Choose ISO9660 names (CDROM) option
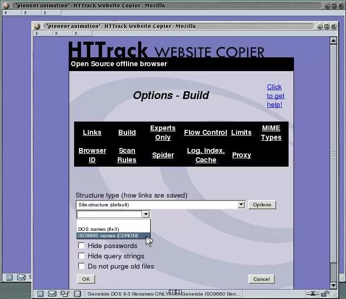 [x=113, y=236]
